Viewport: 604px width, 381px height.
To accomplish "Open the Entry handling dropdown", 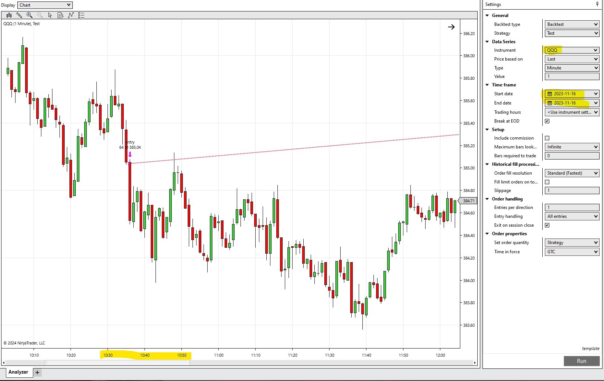I will click(x=572, y=216).
